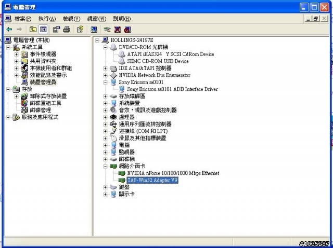Open the 視窗(W) menu

click(x=97, y=19)
